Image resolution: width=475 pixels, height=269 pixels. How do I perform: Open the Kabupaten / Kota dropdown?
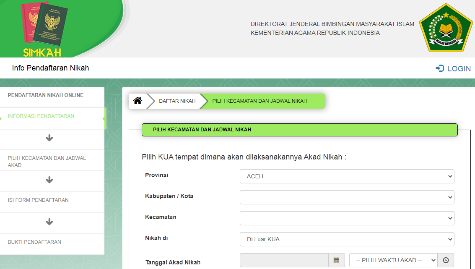tap(347, 197)
